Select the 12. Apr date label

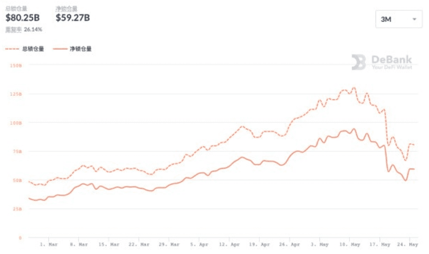(x=229, y=245)
